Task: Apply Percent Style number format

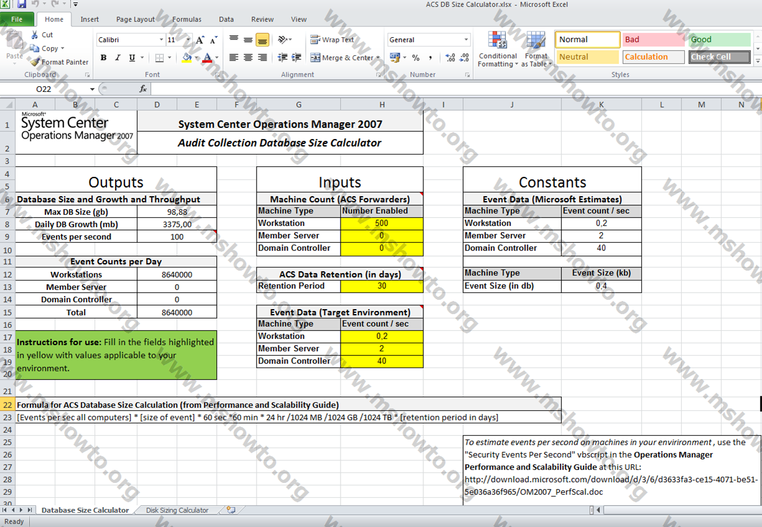Action: tap(416, 58)
